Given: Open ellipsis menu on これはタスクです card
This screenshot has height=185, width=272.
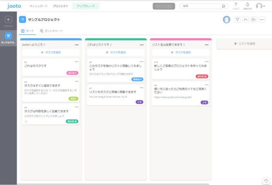Looking at the screenshot, I should [x=77, y=62].
